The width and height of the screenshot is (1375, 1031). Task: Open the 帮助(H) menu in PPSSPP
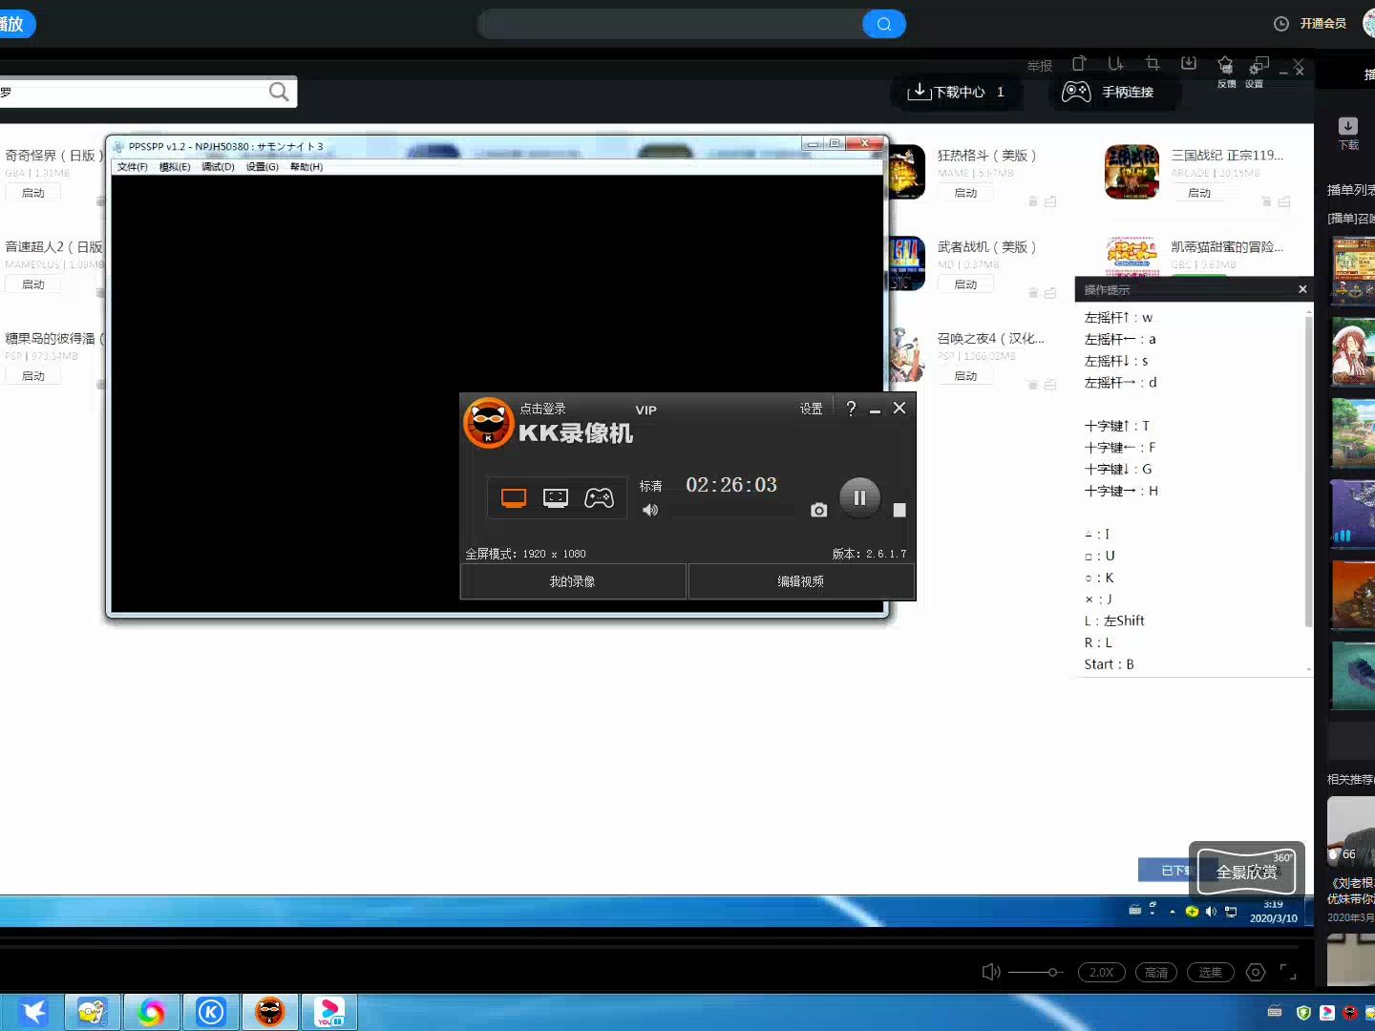point(307,167)
